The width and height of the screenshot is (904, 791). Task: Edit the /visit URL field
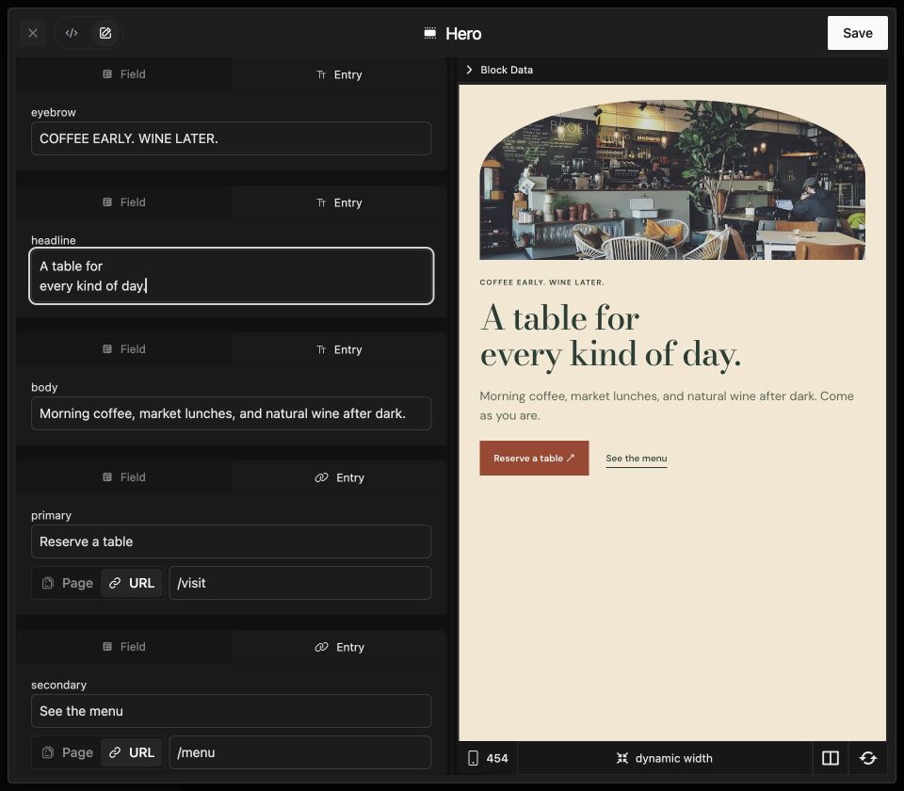(300, 583)
